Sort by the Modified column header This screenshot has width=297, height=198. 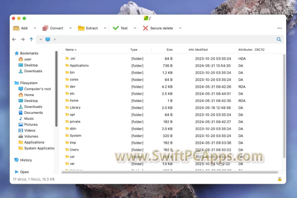tap(201, 49)
